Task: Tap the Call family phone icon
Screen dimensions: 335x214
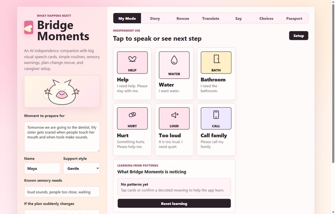Action: [216, 115]
